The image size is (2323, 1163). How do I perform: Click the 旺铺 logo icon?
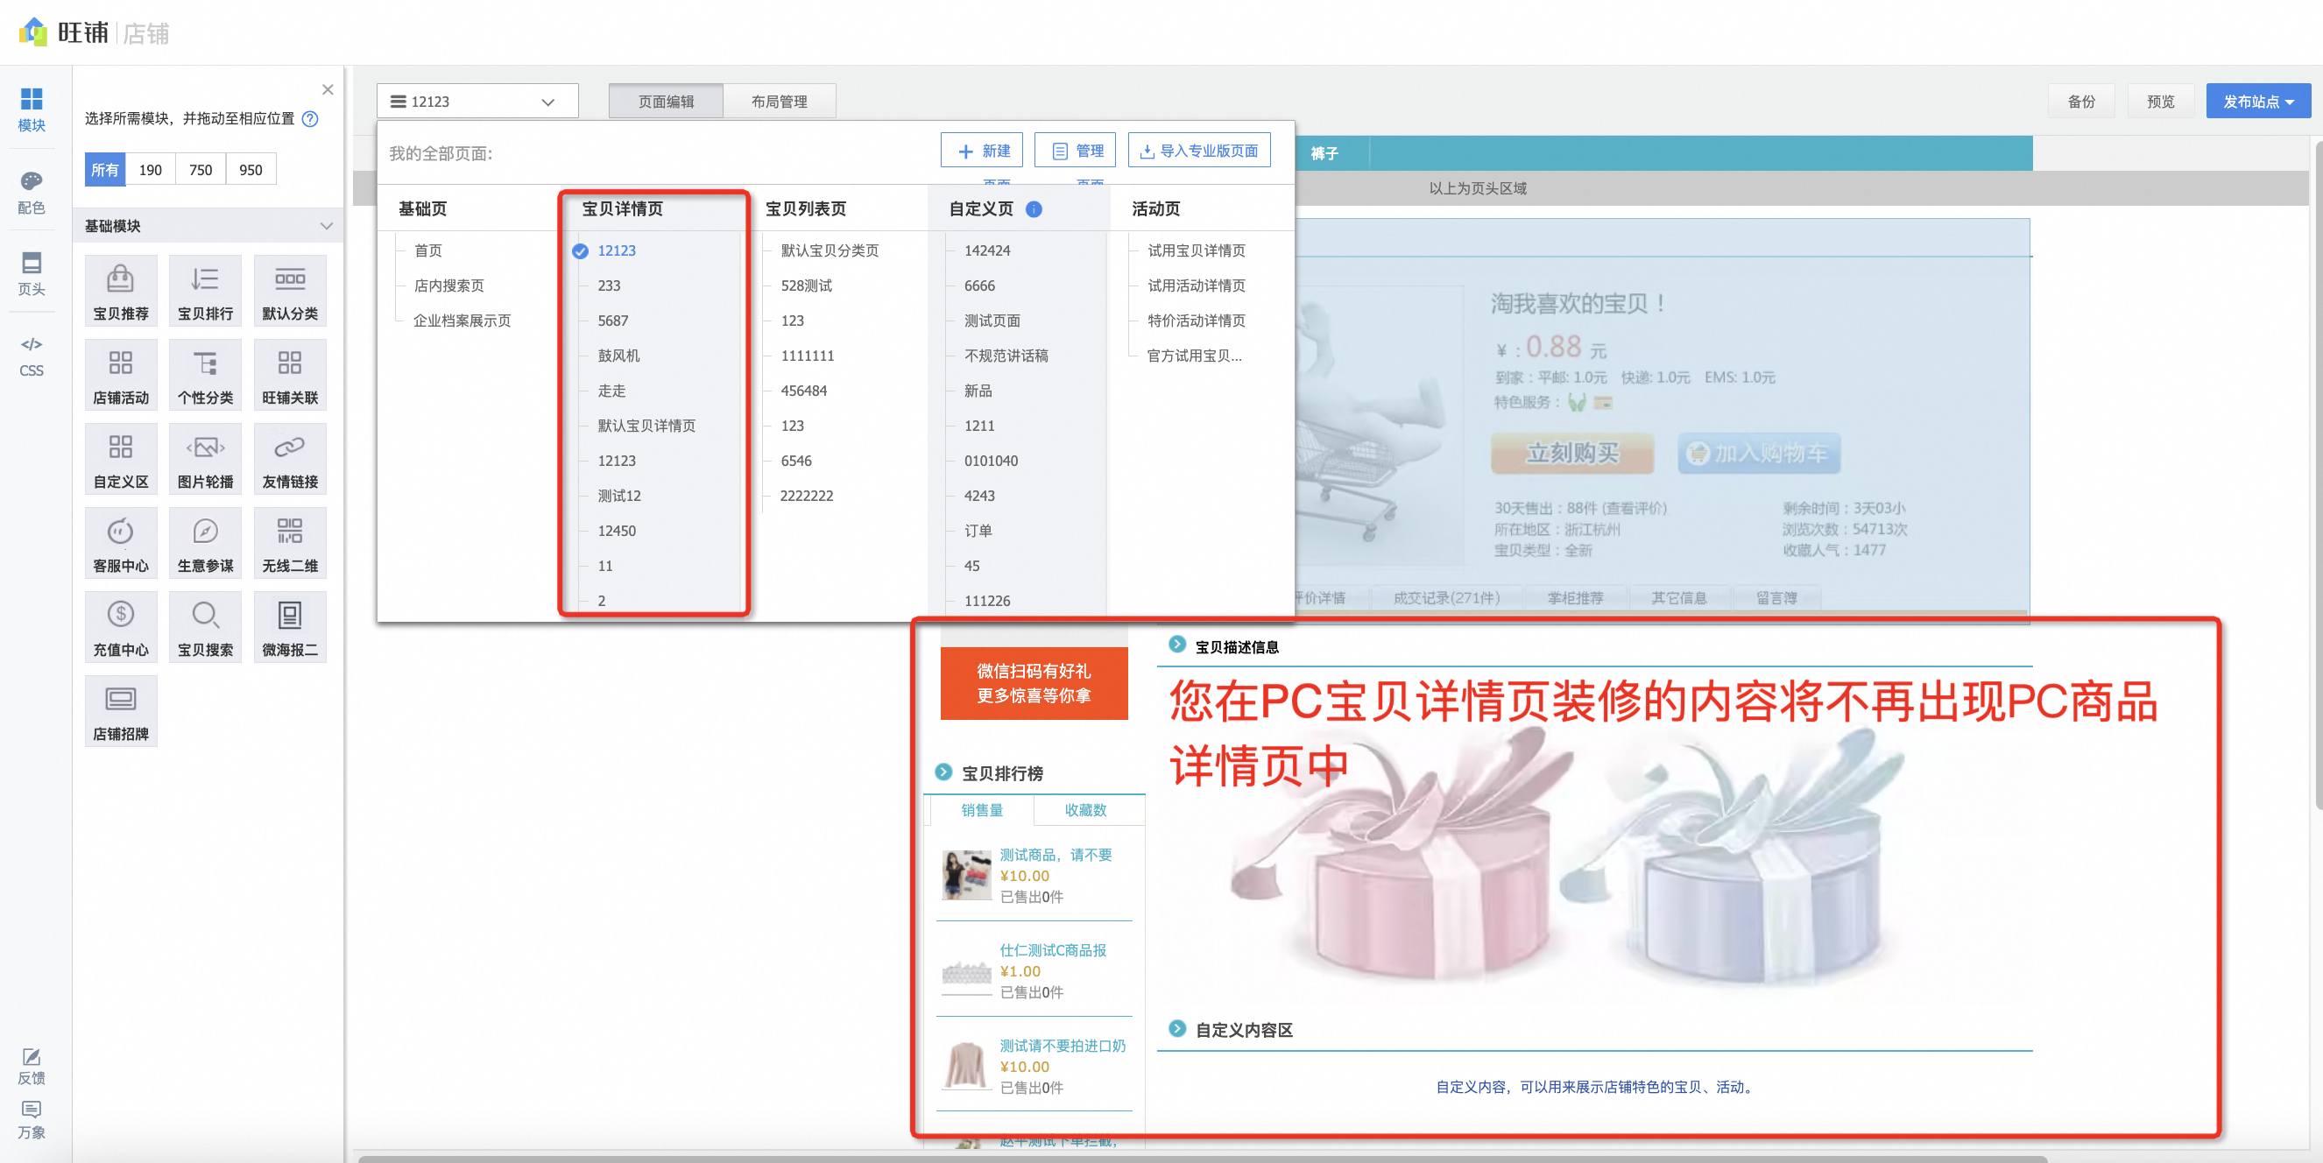[33, 32]
